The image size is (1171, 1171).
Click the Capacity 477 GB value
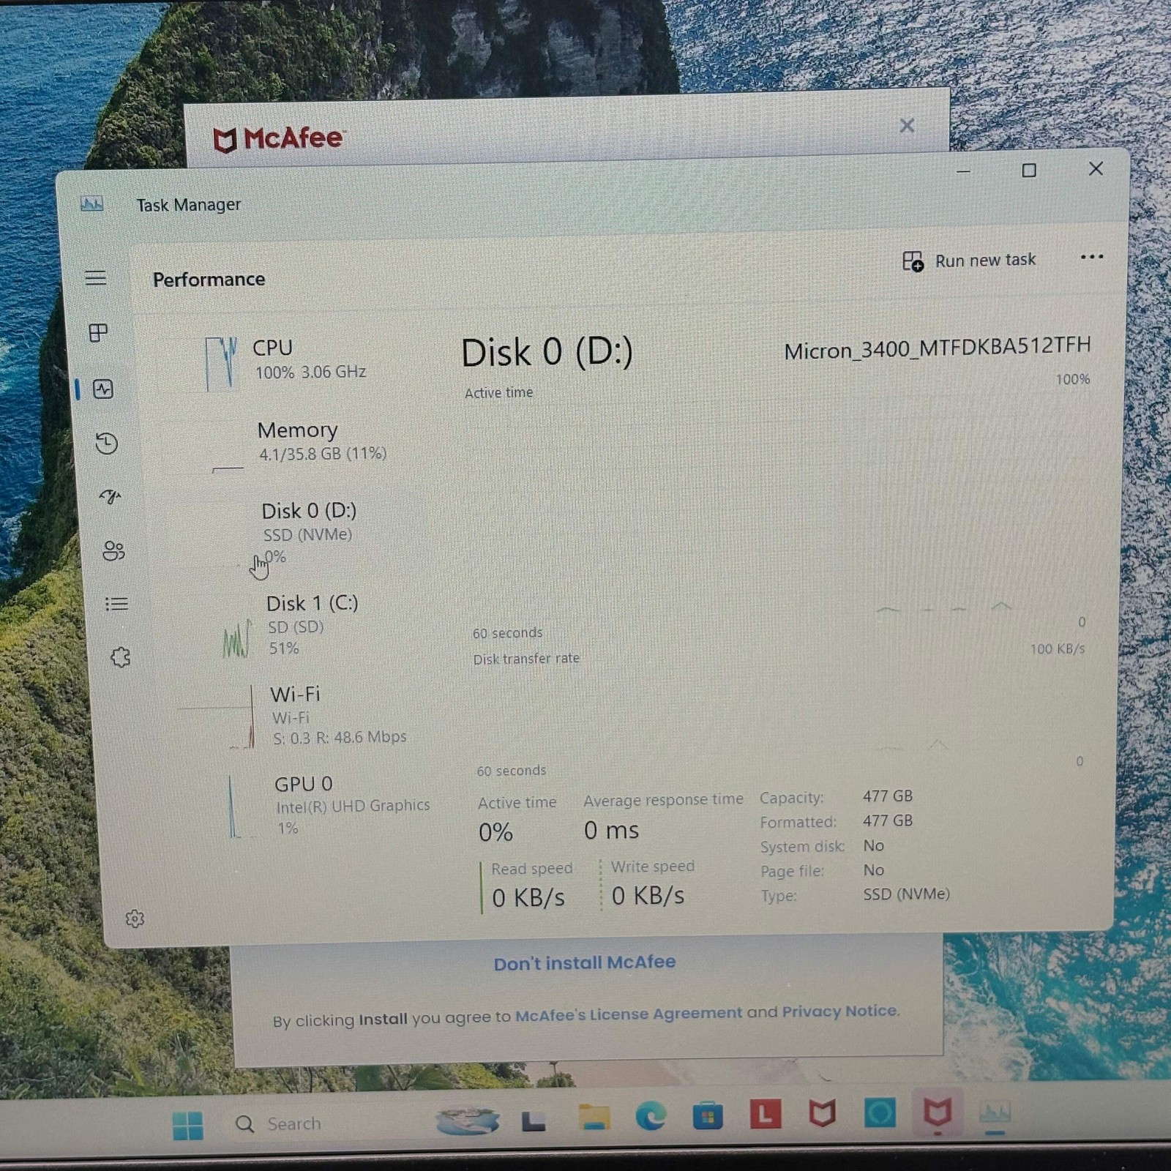888,796
